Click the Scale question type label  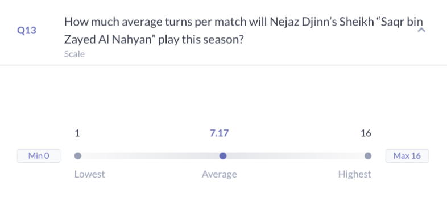coord(74,54)
